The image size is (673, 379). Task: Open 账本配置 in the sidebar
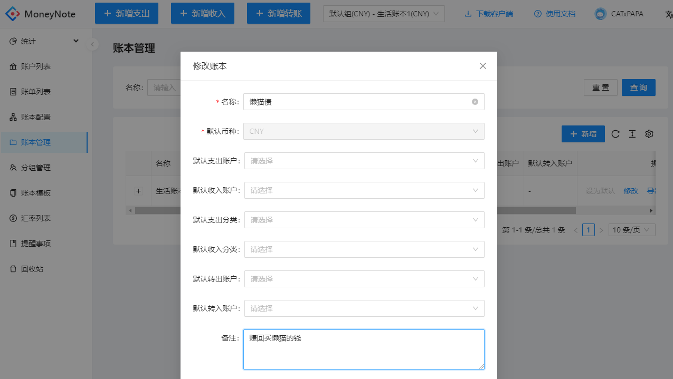(44, 117)
